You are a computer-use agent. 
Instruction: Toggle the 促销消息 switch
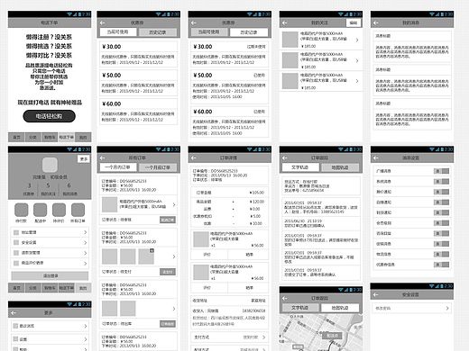tap(441, 244)
